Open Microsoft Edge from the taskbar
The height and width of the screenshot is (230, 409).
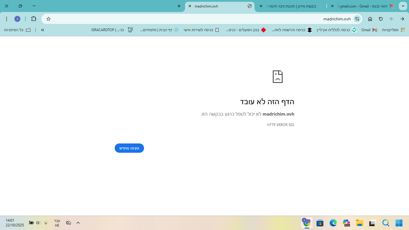point(333,223)
